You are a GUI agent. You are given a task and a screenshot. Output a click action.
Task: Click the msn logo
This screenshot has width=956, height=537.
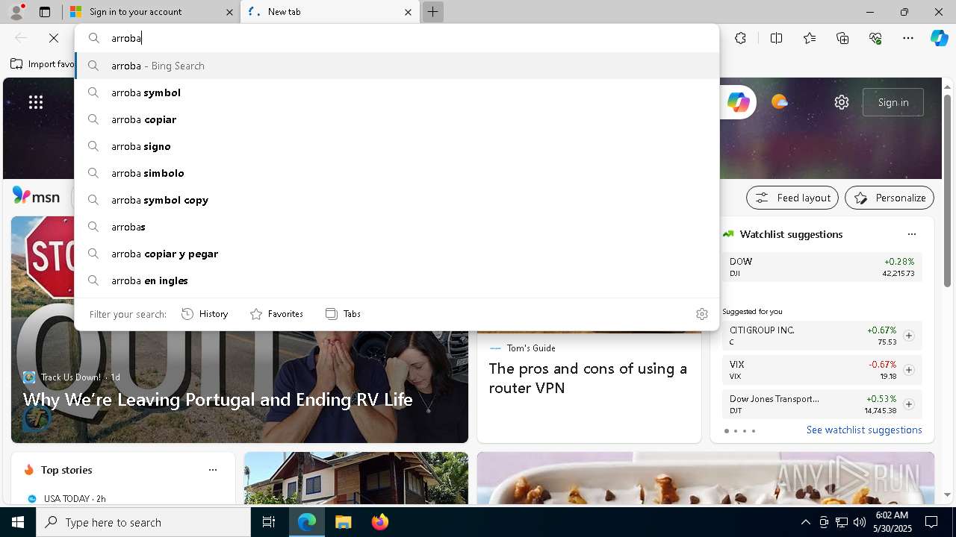click(x=36, y=196)
